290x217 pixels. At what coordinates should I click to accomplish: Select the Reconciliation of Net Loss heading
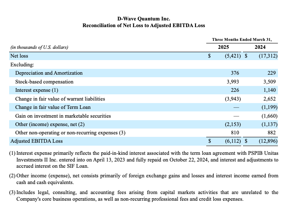(x=144, y=25)
